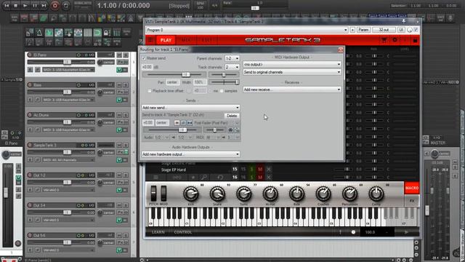465x262 pixels.
Task: Open I/O routing button on El Piano track
Action: click(x=92, y=55)
